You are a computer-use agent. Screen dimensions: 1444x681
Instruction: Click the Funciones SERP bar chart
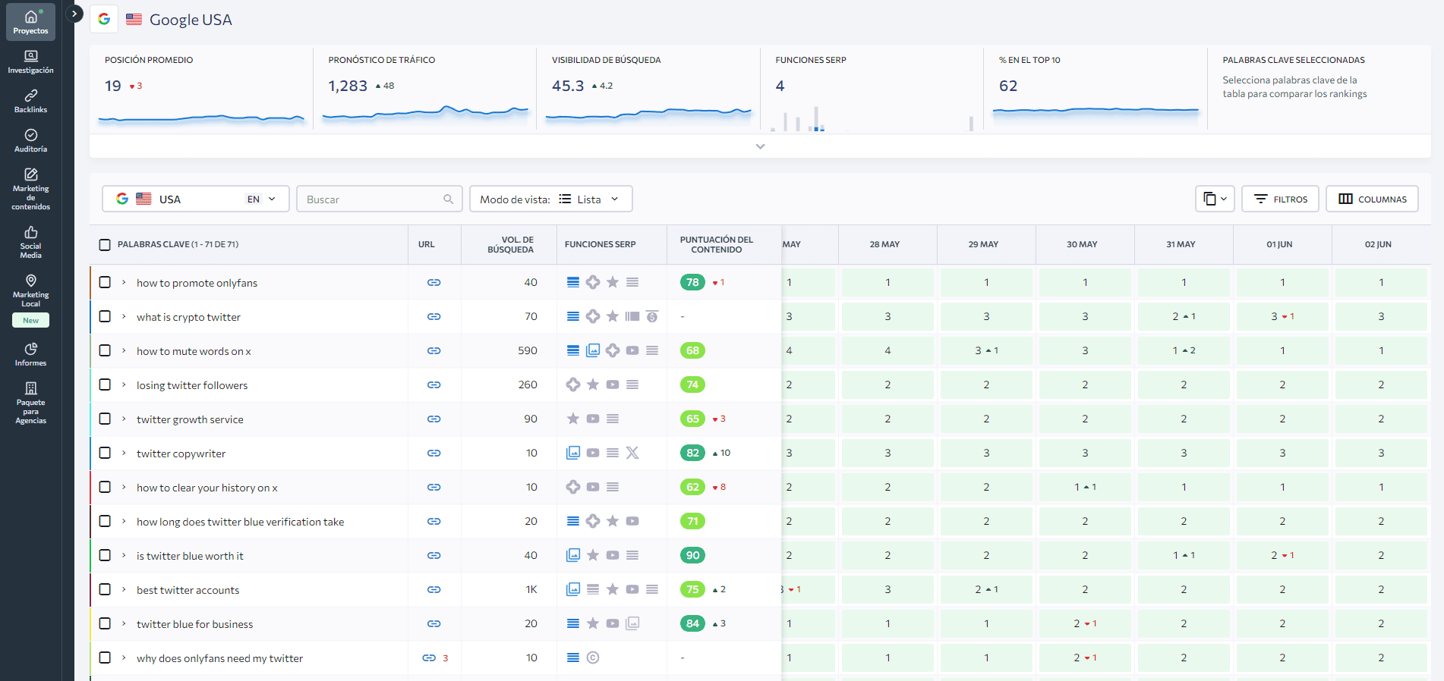click(x=872, y=118)
